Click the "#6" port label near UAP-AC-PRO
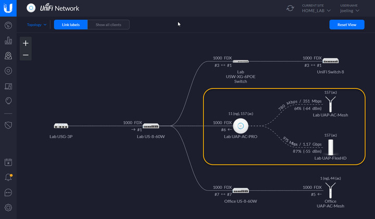Screen dimensions: 375x219 click(226, 130)
